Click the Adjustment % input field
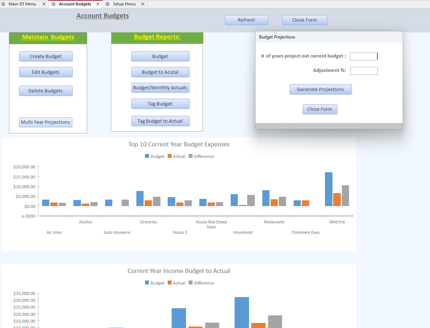The width and height of the screenshot is (430, 328). pos(364,71)
